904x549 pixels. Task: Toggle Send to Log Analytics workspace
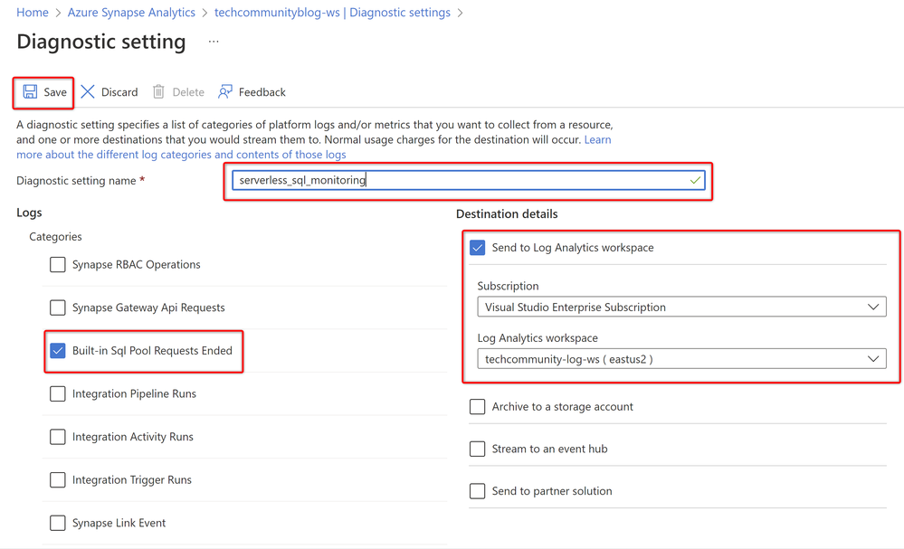click(x=478, y=248)
